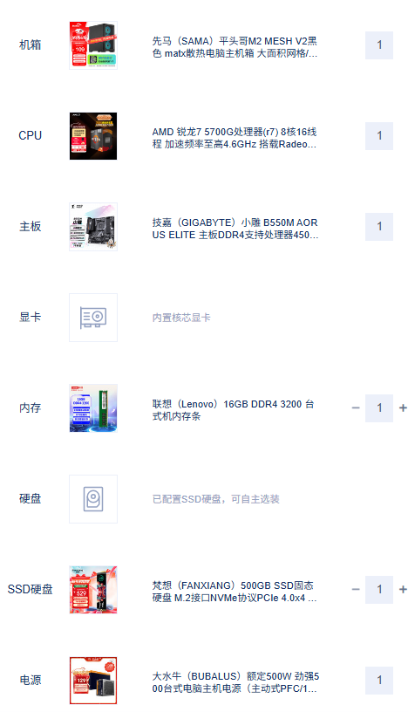Decrease the FANXIANG SSD quantity with minus
Viewport: 408px width, 712px height.
click(x=356, y=590)
